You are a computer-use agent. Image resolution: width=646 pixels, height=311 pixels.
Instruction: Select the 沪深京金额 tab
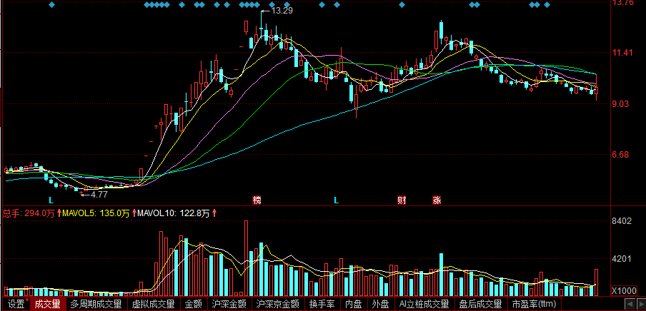tap(277, 305)
